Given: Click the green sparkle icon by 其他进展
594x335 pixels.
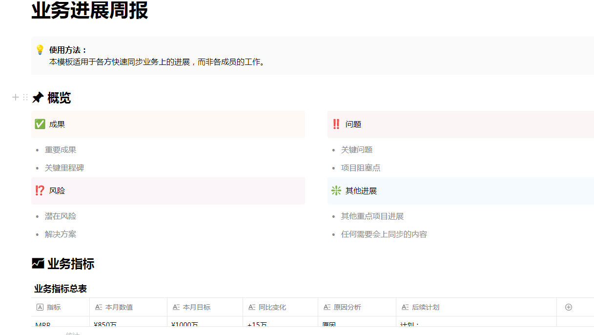Looking at the screenshot, I should click(336, 190).
